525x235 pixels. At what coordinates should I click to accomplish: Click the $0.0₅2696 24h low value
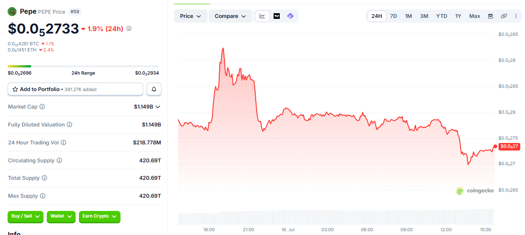[x=20, y=73]
